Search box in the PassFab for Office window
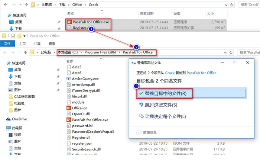The width and height of the screenshot is (260, 161). click(248, 52)
